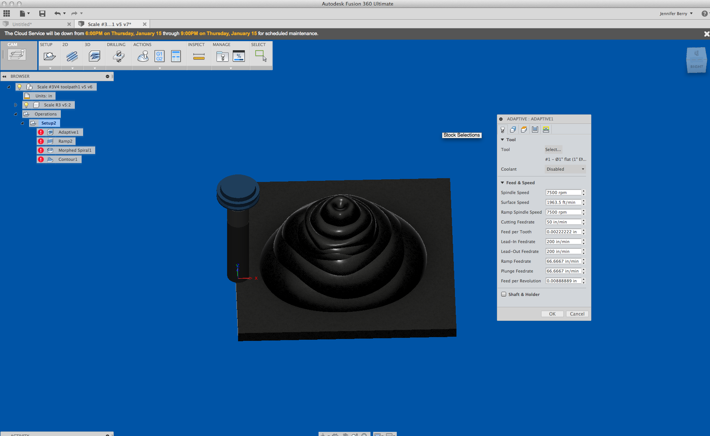Open the 2D panel dropdown arrow

click(73, 68)
